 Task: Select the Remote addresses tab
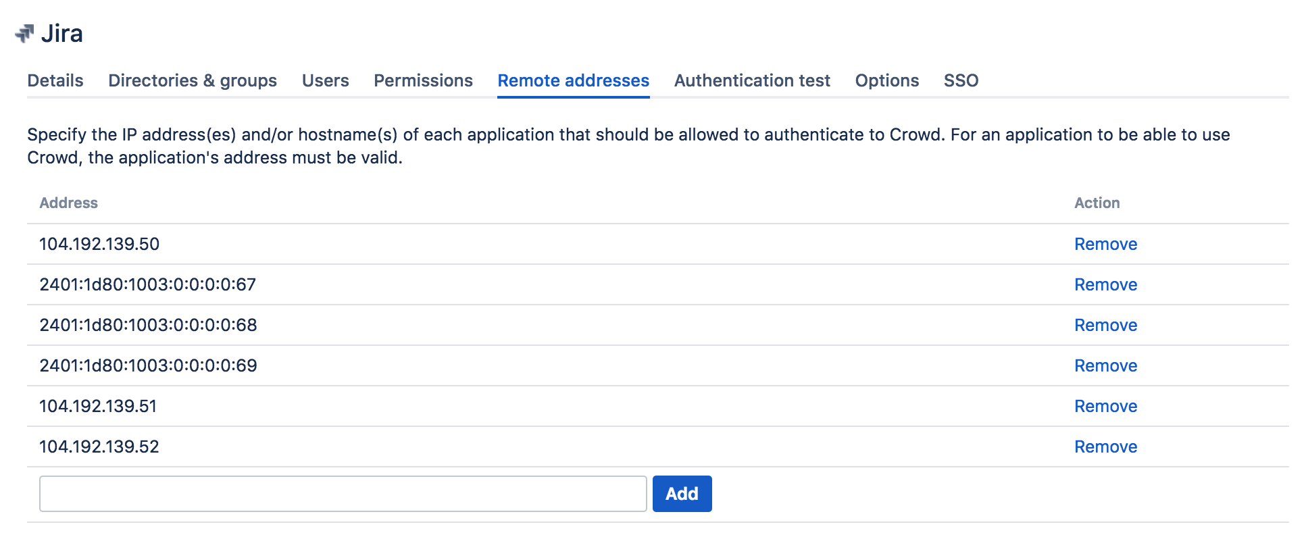(573, 80)
